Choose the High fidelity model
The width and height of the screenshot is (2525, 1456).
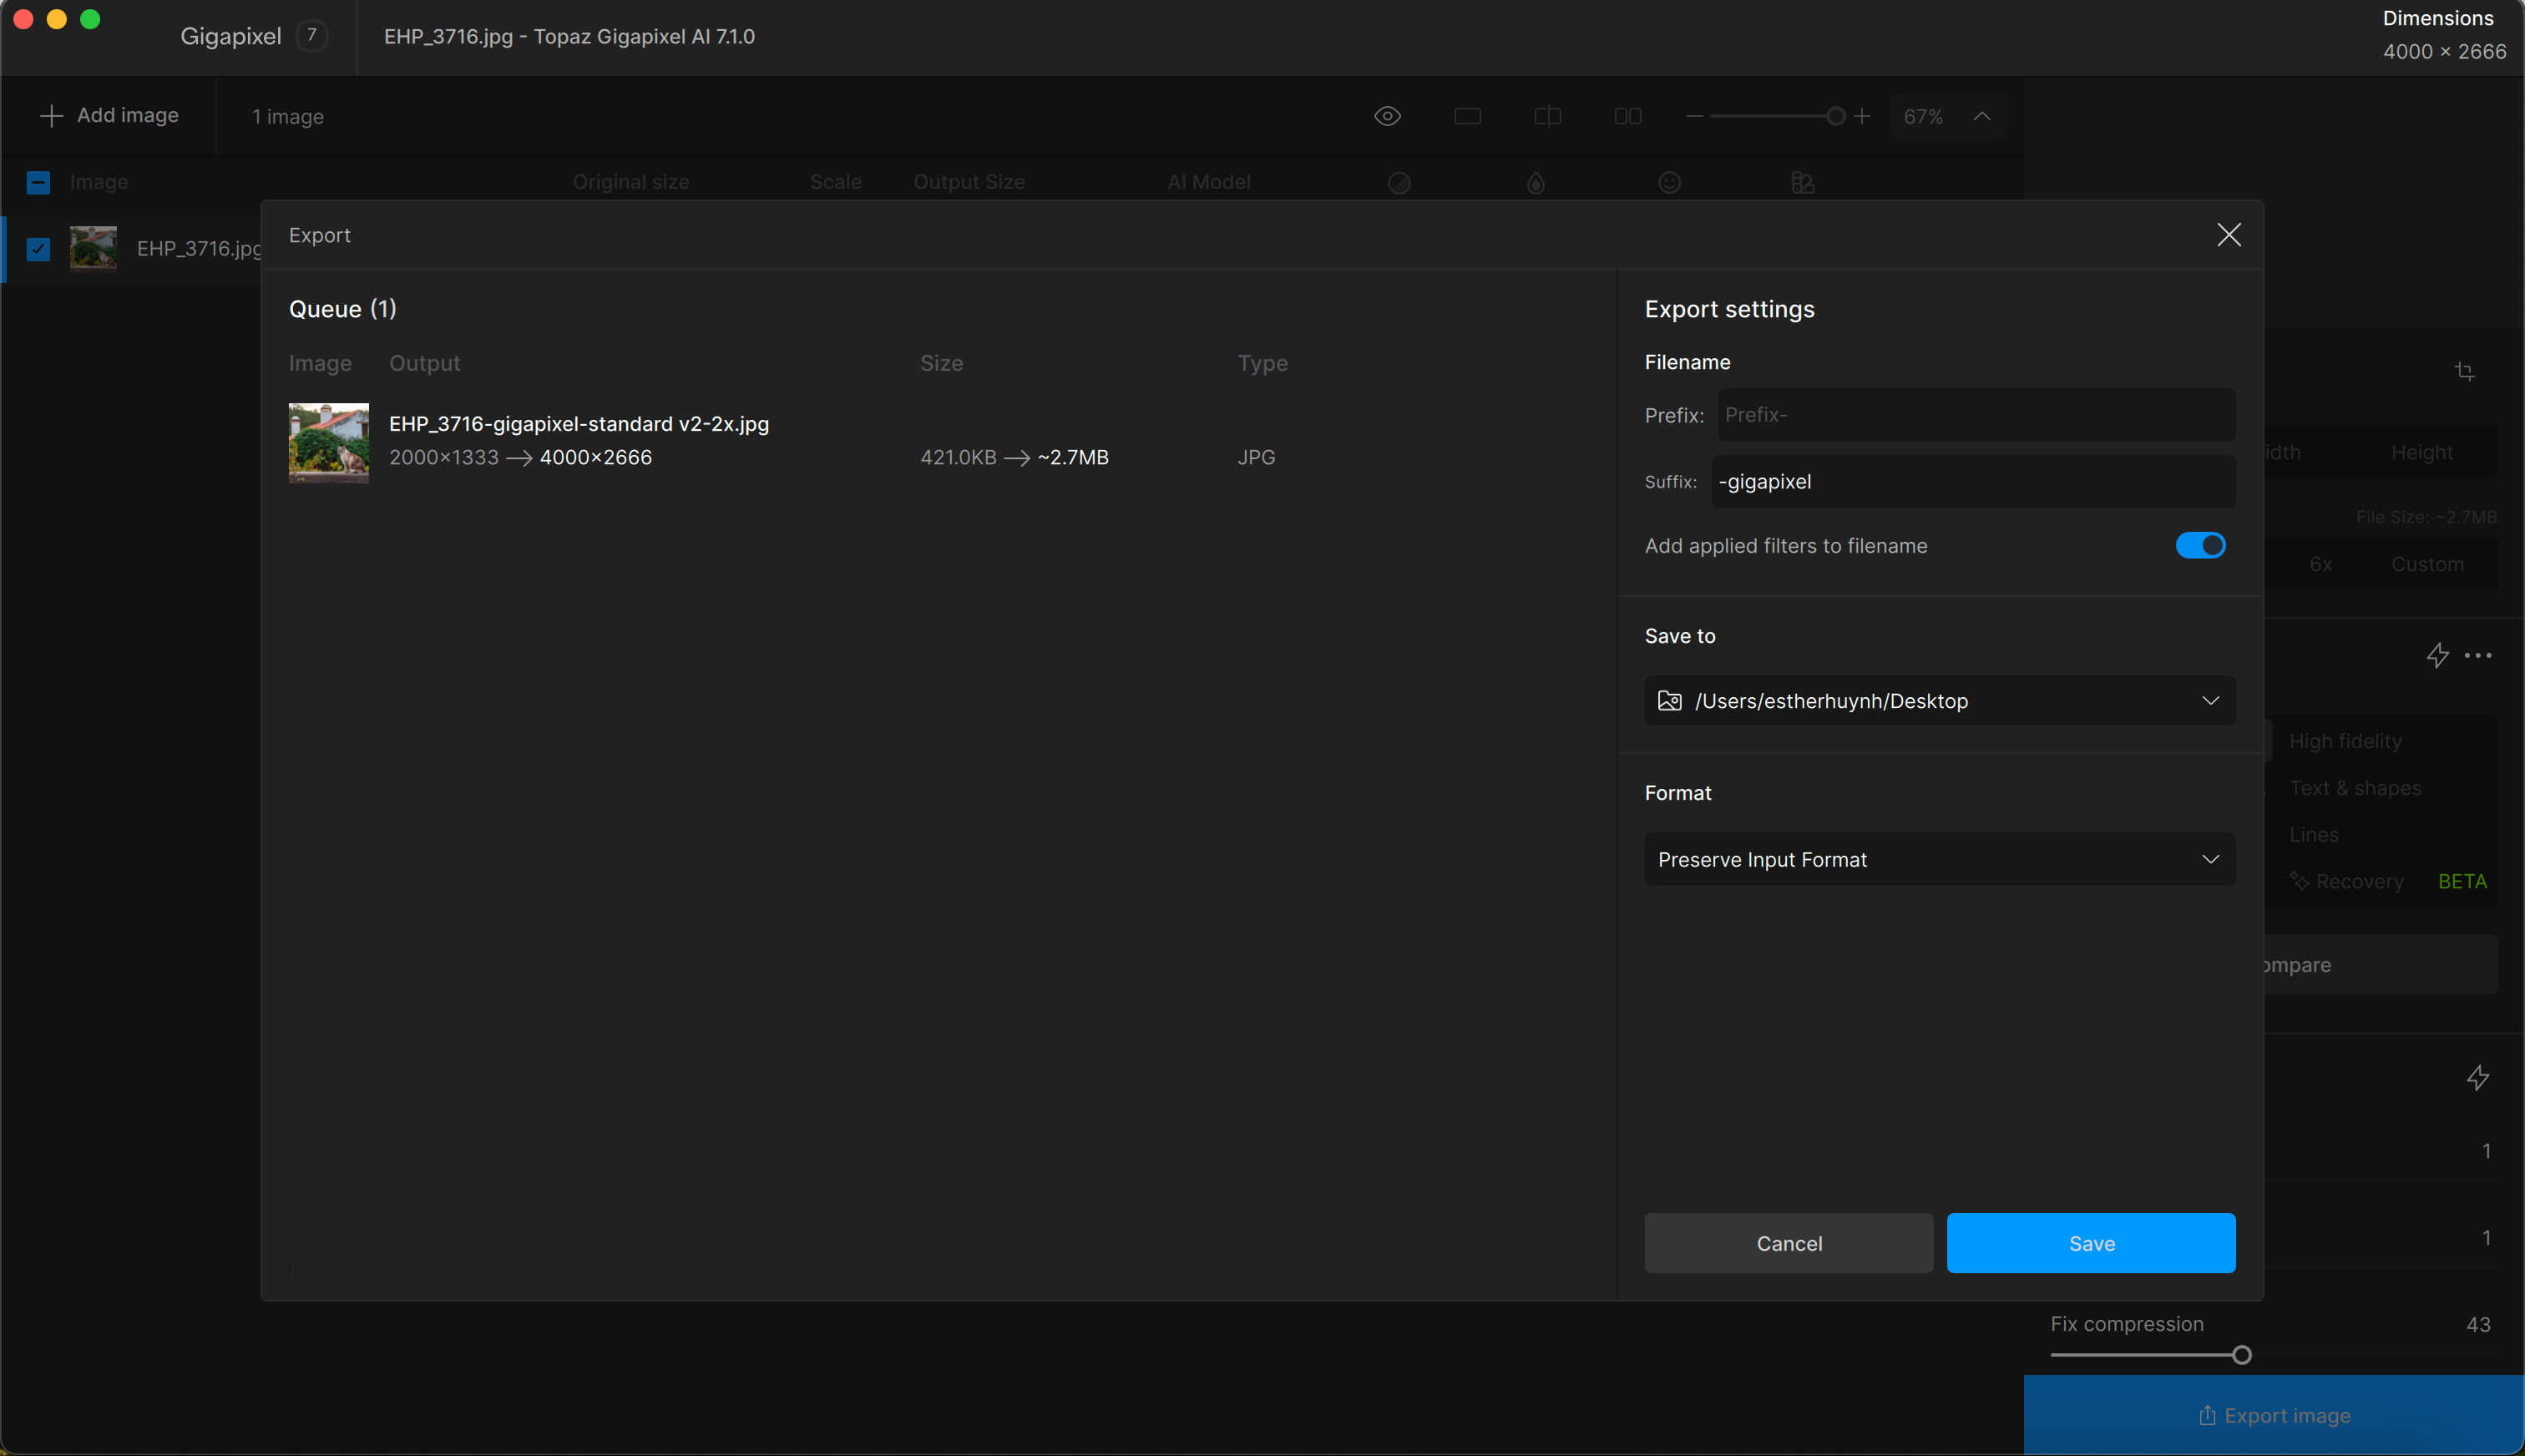coord(2345,741)
